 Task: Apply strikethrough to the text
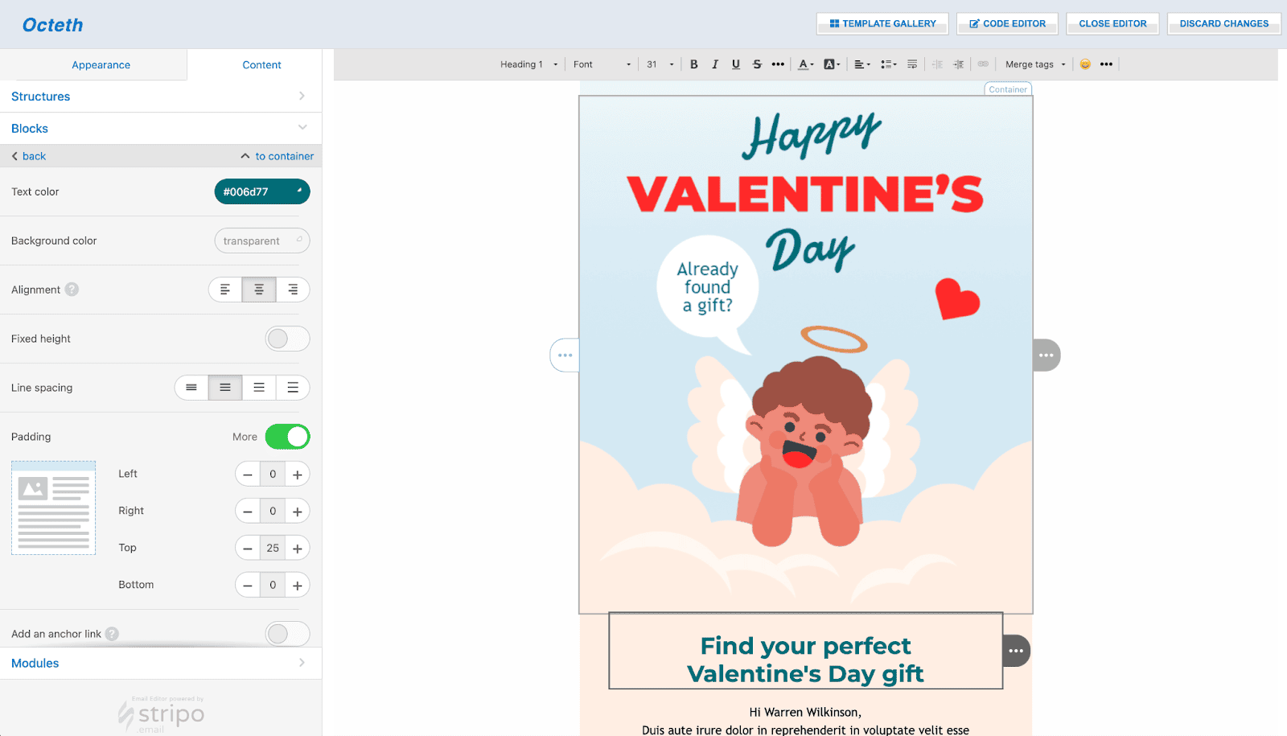pos(757,64)
